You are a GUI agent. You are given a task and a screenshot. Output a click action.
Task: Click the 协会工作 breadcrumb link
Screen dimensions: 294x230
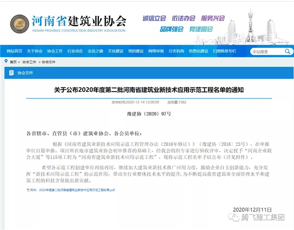tap(29, 62)
